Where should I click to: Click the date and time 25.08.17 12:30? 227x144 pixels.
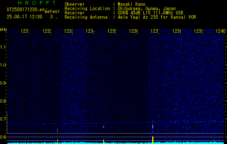25,17
